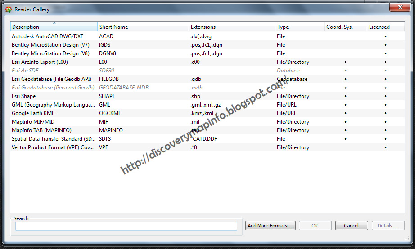Click the Reader Gallery title bar icon
Image resolution: width=415 pixels, height=249 pixels.
pyautogui.click(x=8, y=9)
